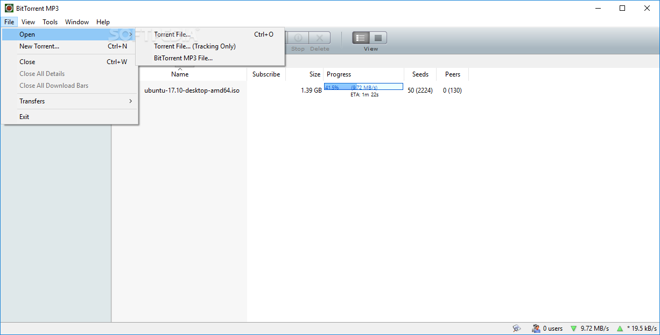The image size is (660, 335).
Task: Click the Stop toolbar icon
Action: tap(298, 38)
